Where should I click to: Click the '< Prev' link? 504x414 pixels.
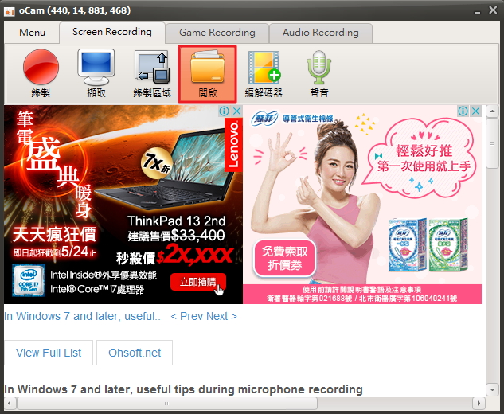tap(186, 316)
